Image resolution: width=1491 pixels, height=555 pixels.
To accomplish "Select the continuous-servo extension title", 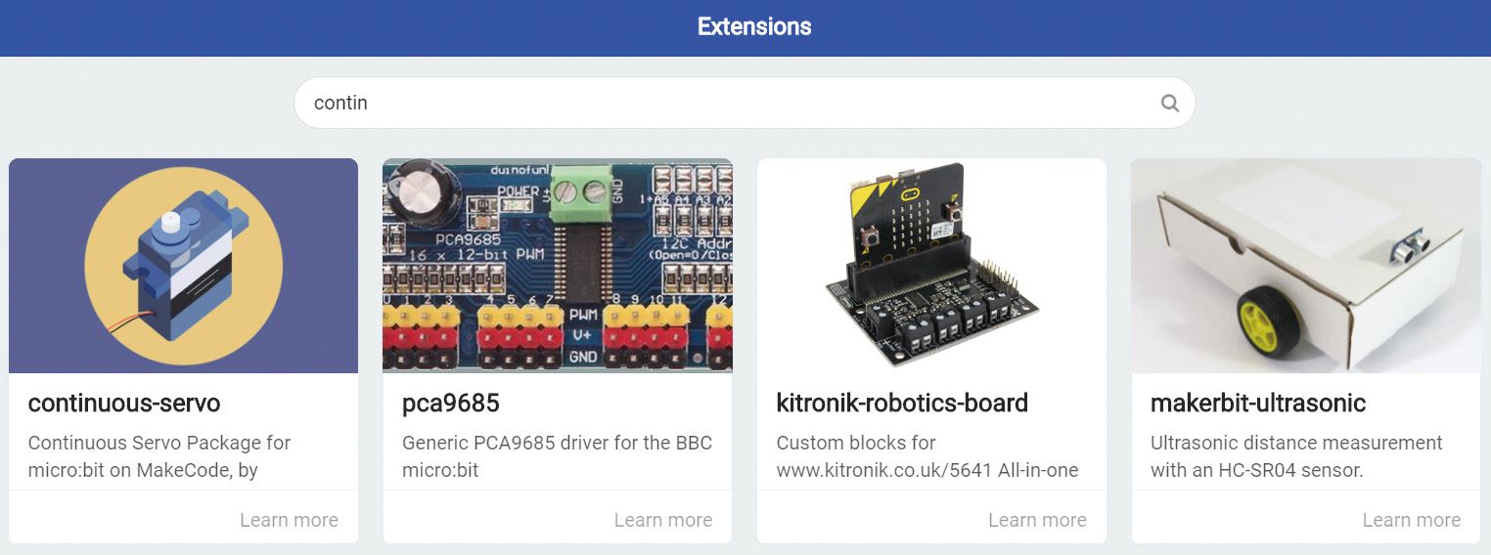I will (124, 403).
